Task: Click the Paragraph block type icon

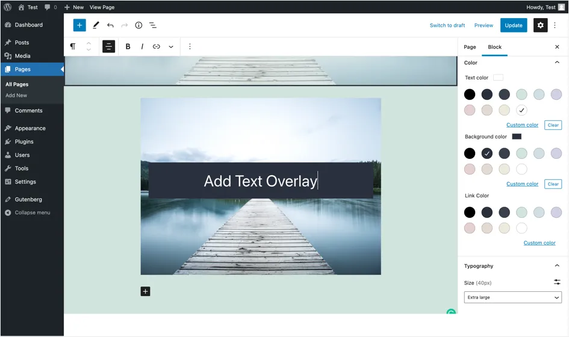Action: click(x=73, y=46)
